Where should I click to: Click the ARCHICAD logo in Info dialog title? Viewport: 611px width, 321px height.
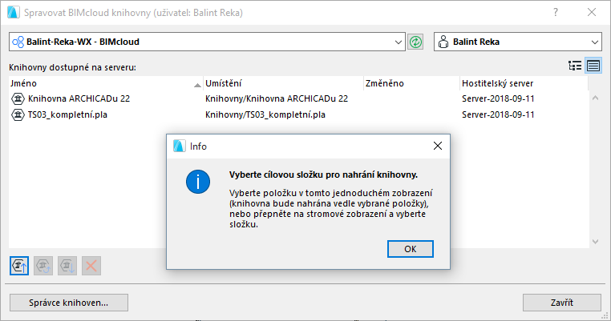180,146
